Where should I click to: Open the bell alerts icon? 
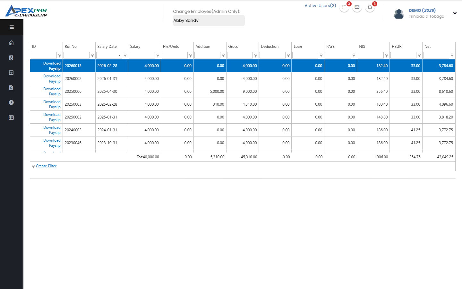point(370,7)
